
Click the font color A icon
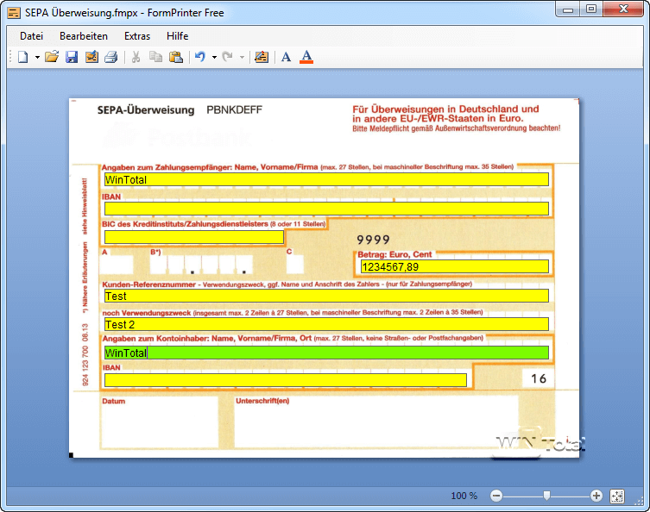[x=306, y=57]
